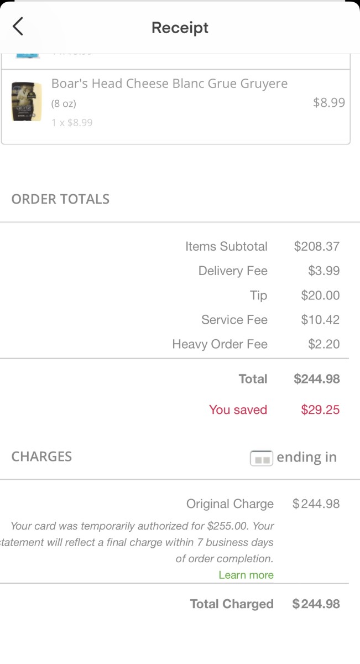Select the Boar's Head Cheese item name
Screen dimensions: 360x664
pos(170,84)
